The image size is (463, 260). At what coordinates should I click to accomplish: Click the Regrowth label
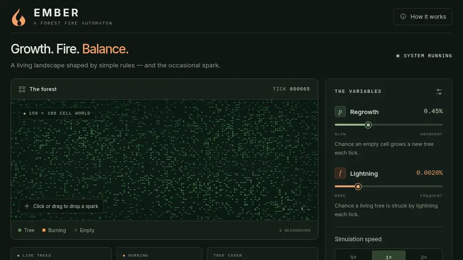coord(364,112)
